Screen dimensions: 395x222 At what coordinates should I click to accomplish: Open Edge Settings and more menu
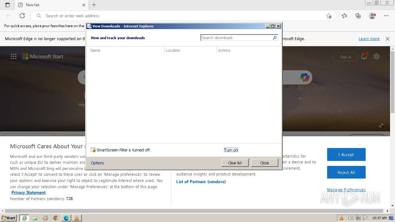tap(386, 16)
